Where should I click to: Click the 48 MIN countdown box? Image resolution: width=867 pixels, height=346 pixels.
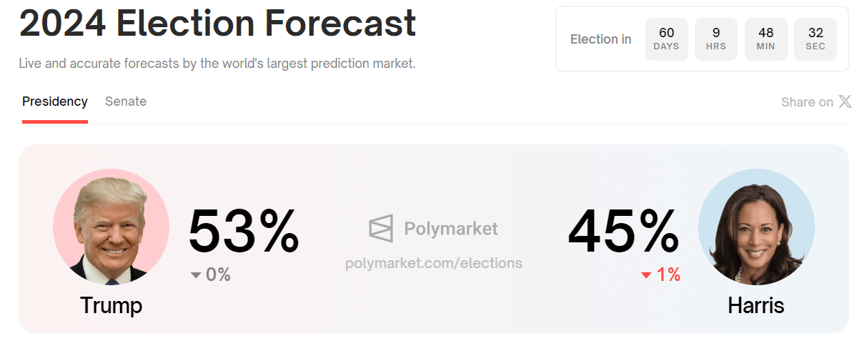[766, 39]
